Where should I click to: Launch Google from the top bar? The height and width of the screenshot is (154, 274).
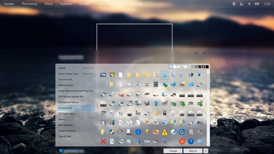click(x=84, y=4)
